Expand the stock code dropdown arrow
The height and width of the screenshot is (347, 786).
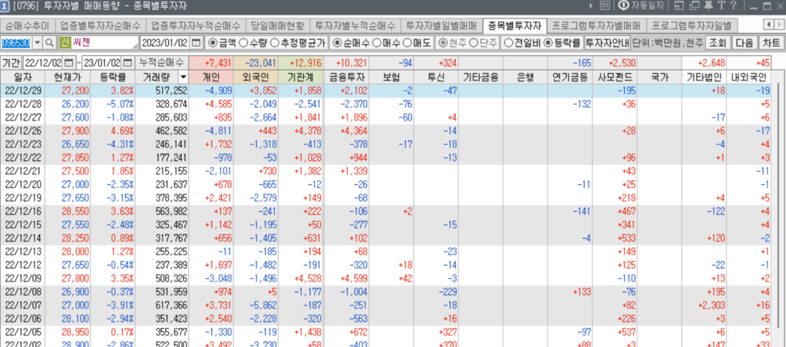tap(38, 42)
